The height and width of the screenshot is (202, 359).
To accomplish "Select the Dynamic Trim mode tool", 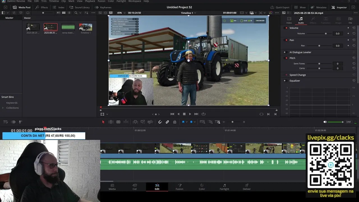I will pyautogui.click(x=126, y=122).
